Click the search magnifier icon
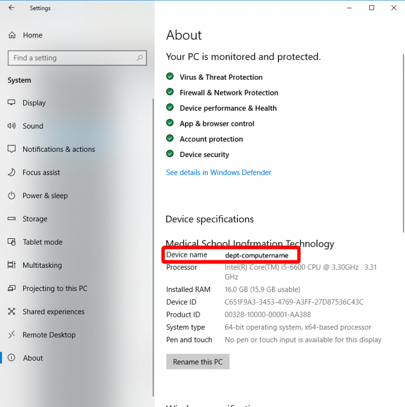 coord(140,58)
